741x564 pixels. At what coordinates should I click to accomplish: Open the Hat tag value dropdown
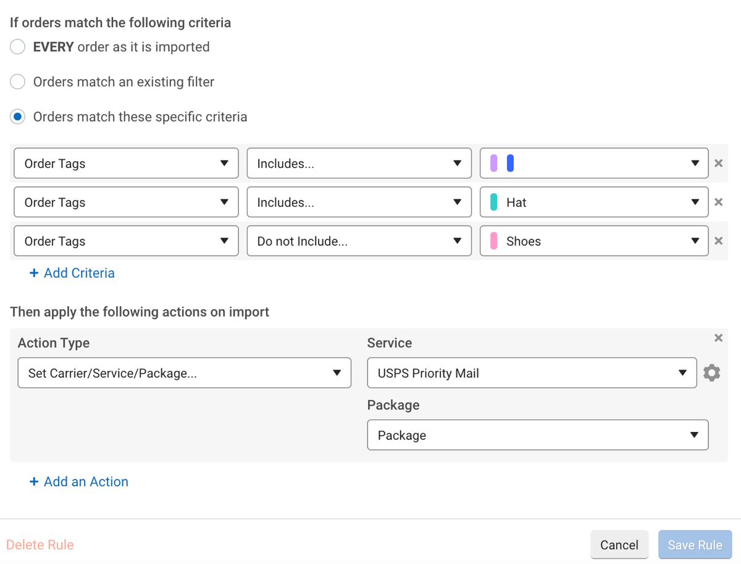click(593, 202)
